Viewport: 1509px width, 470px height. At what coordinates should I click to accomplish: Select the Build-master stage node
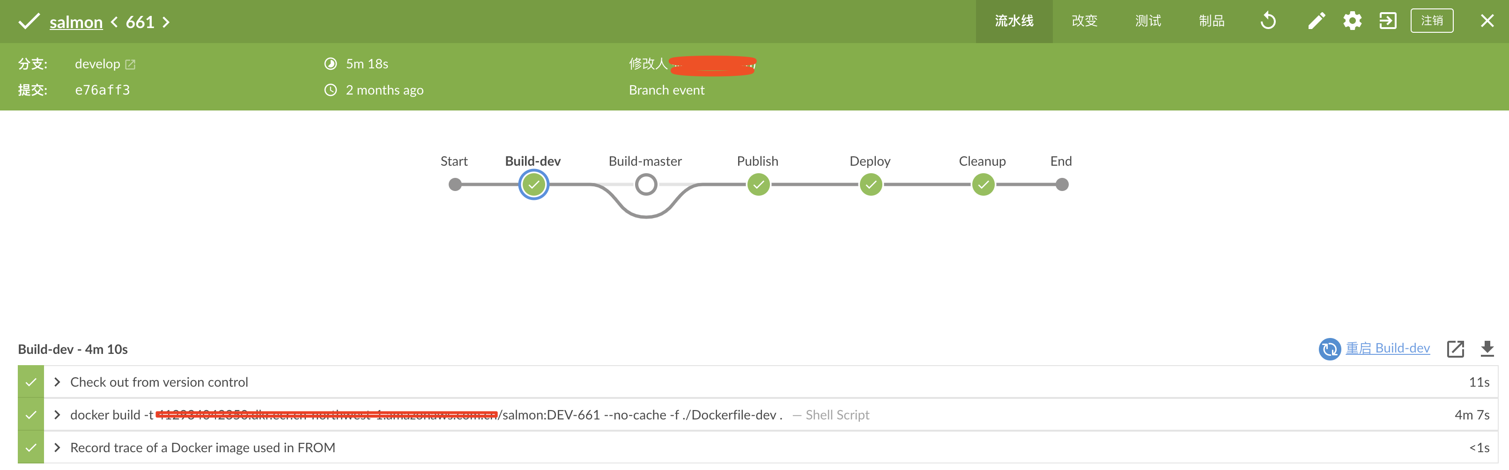click(645, 185)
